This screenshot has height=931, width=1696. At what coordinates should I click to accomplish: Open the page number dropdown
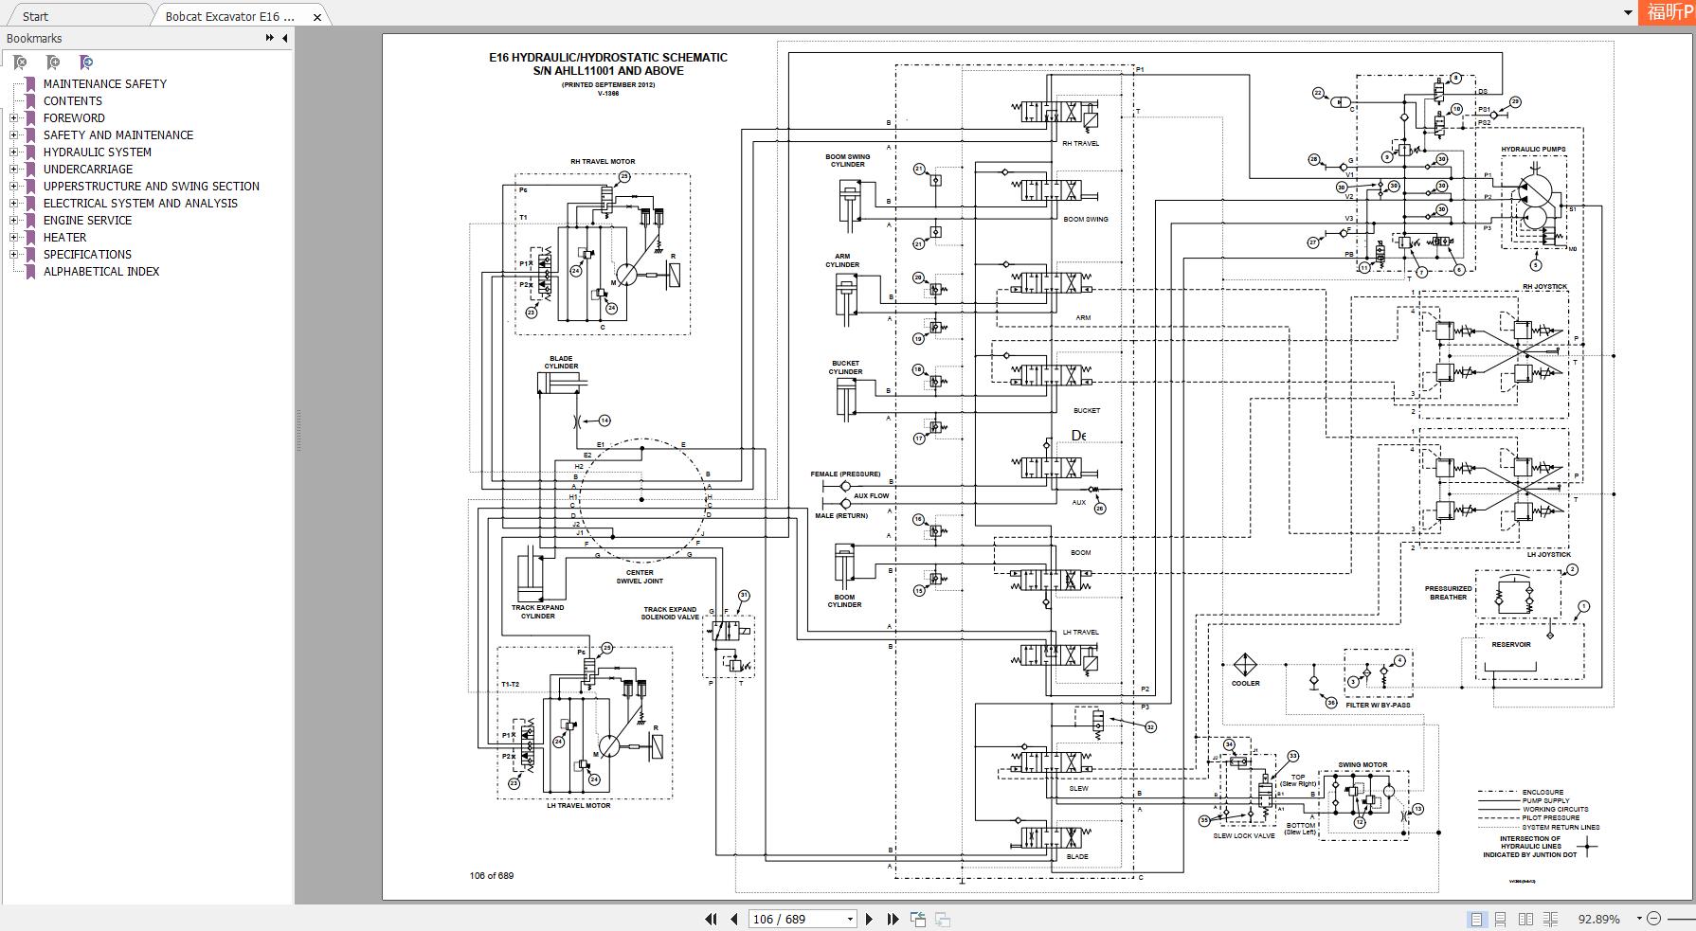(x=850, y=919)
